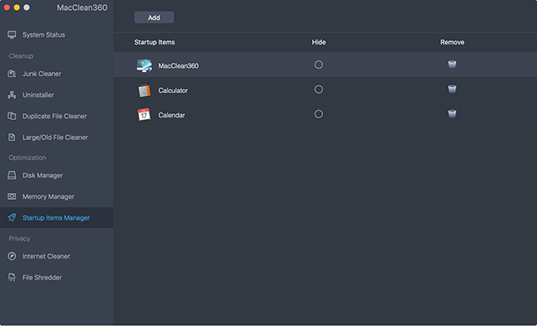Click the Junk Cleaner sidebar icon

(x=12, y=74)
